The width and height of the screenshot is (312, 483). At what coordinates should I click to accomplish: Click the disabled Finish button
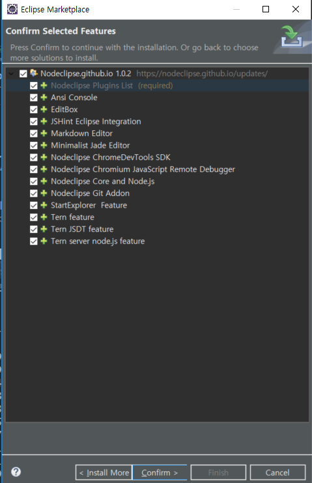218,473
